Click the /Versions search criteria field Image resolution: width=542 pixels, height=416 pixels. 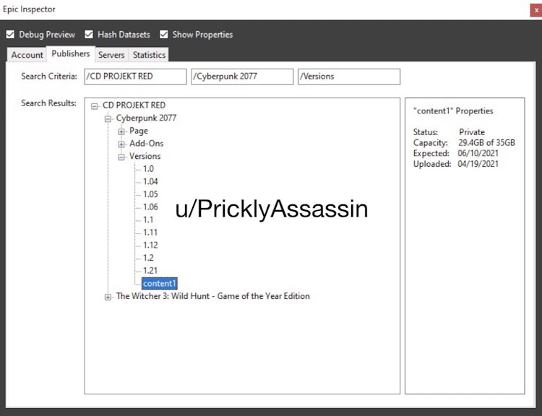point(349,77)
